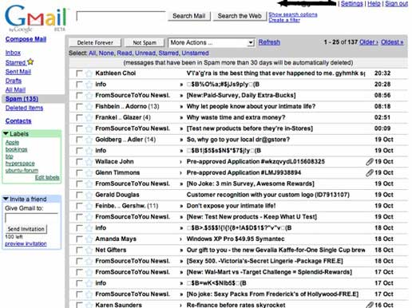Open the Apple label
This screenshot has height=308, width=412.
click(x=12, y=143)
